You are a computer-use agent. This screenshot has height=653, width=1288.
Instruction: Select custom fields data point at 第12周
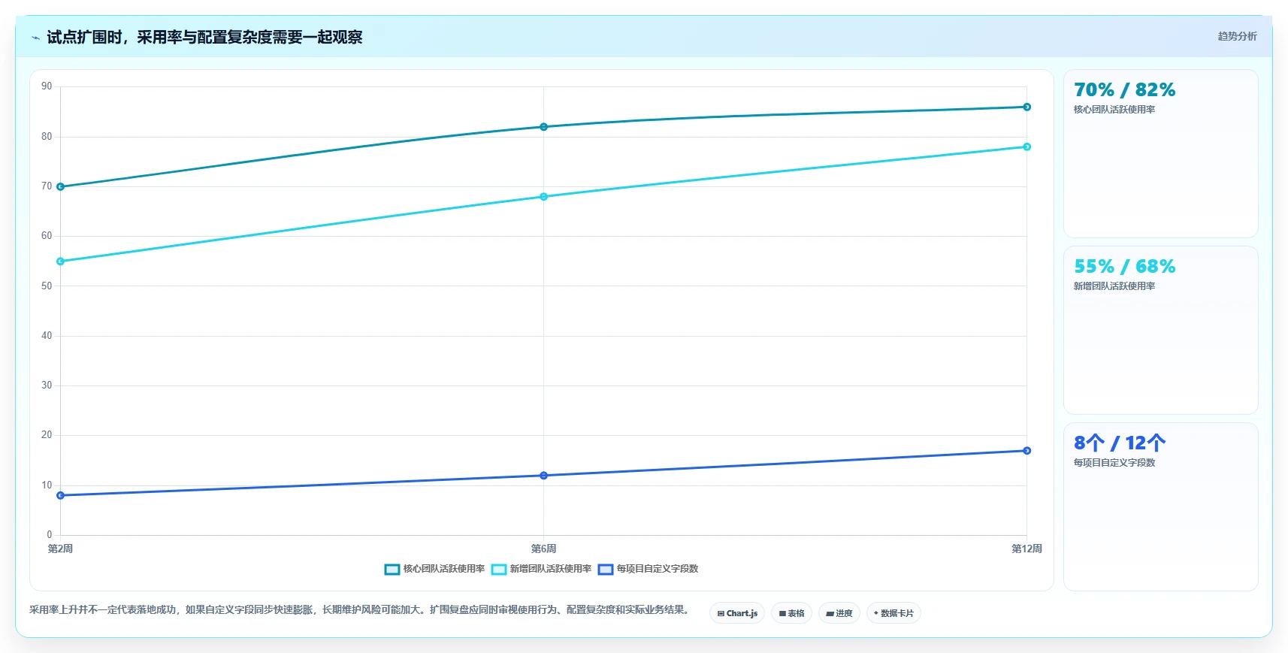tap(1026, 451)
